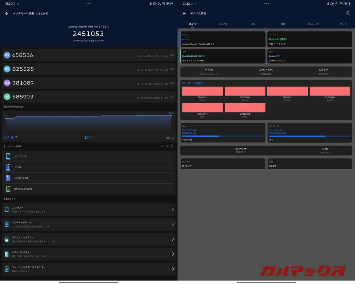
Task: Select the CPU score badge icon
Action: (x=7, y=55)
